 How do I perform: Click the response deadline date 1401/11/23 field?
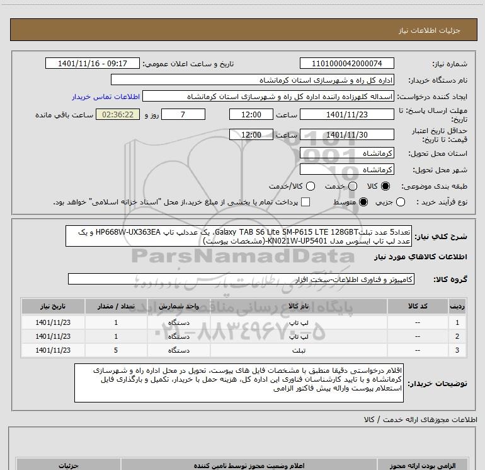pos(346,114)
